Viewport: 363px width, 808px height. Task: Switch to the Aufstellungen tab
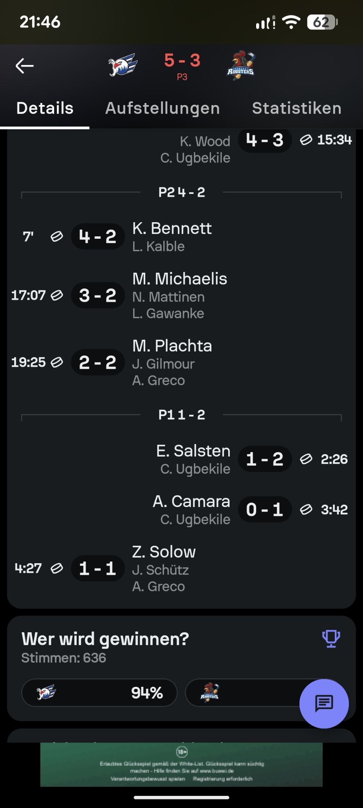coord(163,108)
